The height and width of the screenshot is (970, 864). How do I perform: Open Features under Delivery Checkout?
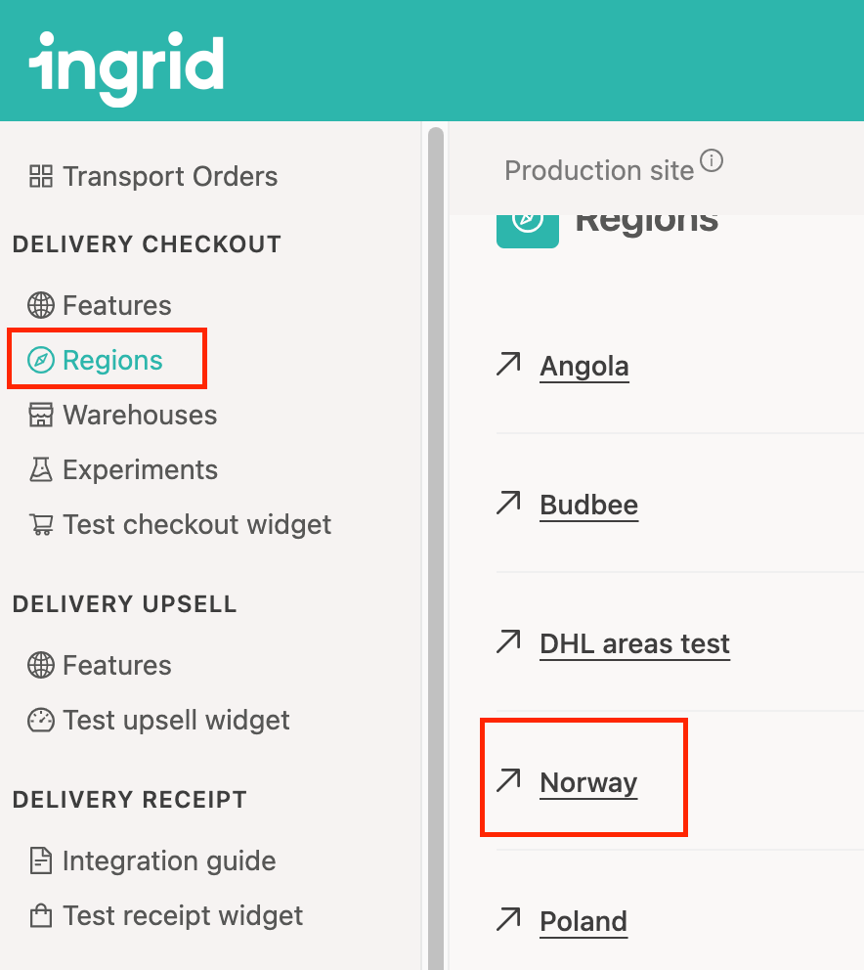116,306
